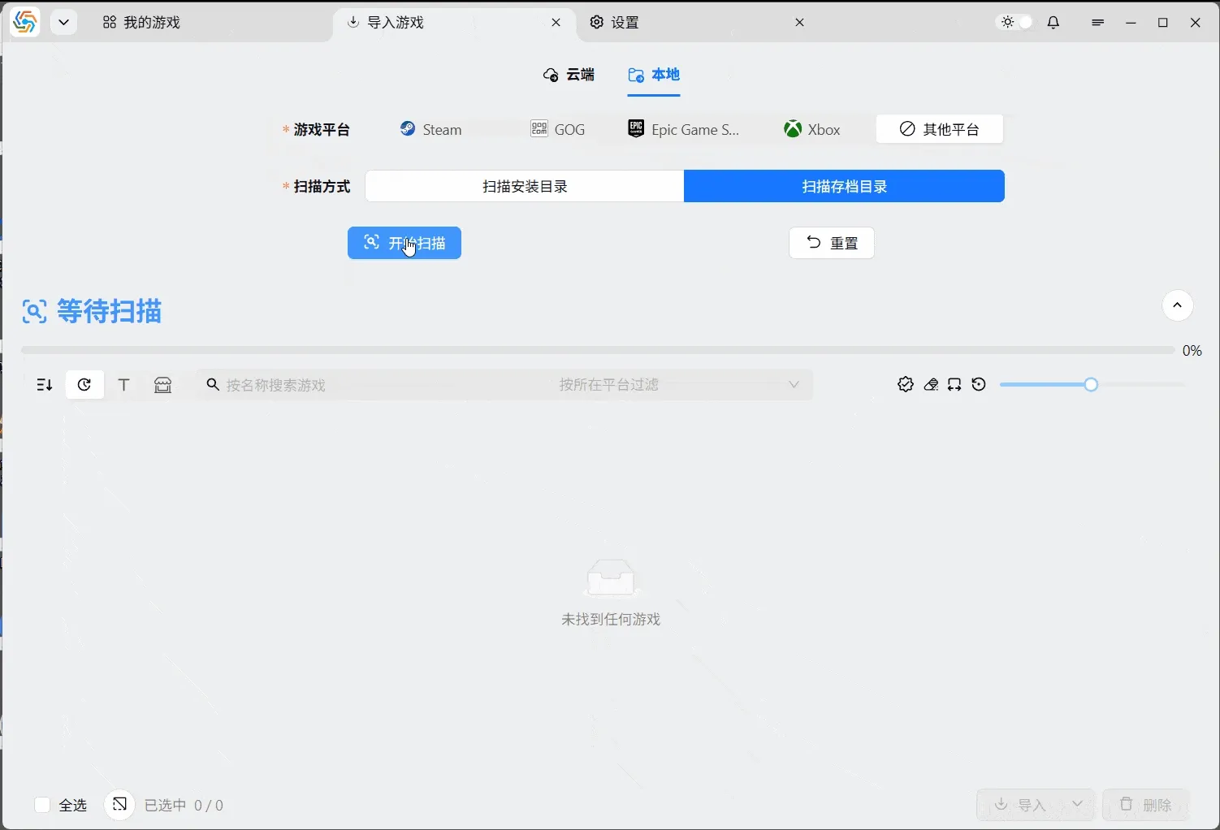Click the history restore icon
Screen dimensions: 1220x830
[x=979, y=384]
